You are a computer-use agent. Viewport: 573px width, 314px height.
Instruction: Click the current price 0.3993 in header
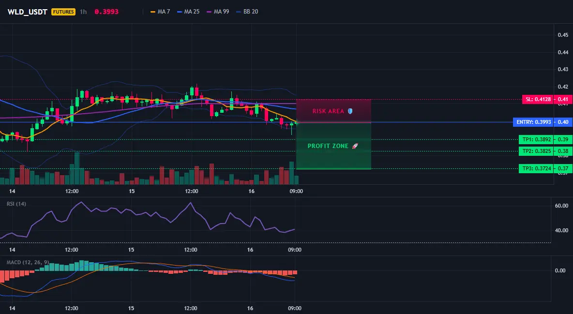click(x=106, y=12)
